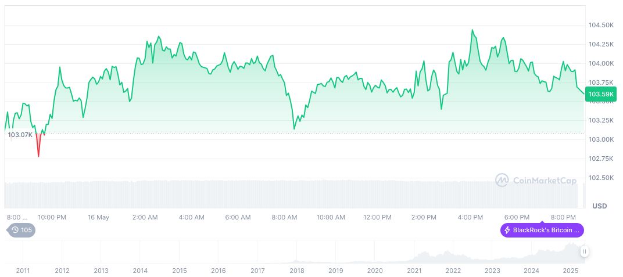Click the green 103.59K current price tag

600,94
